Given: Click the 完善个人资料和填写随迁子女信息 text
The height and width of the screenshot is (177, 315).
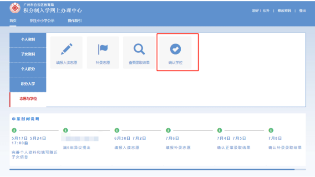Looking at the screenshot, I should pos(35,155).
